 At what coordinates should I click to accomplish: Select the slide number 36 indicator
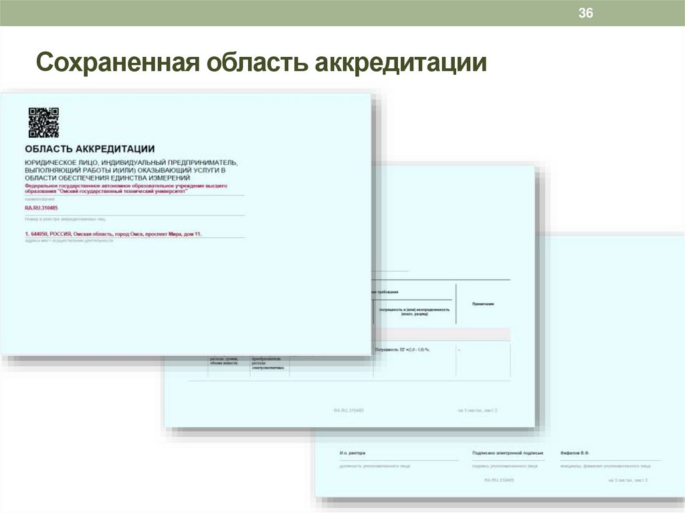[x=585, y=11]
